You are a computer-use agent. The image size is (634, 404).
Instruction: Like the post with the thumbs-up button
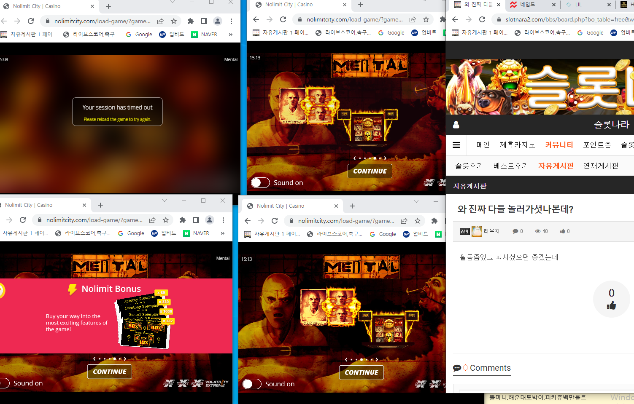coord(611,299)
